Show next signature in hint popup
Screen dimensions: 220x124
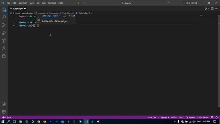click(38, 22)
